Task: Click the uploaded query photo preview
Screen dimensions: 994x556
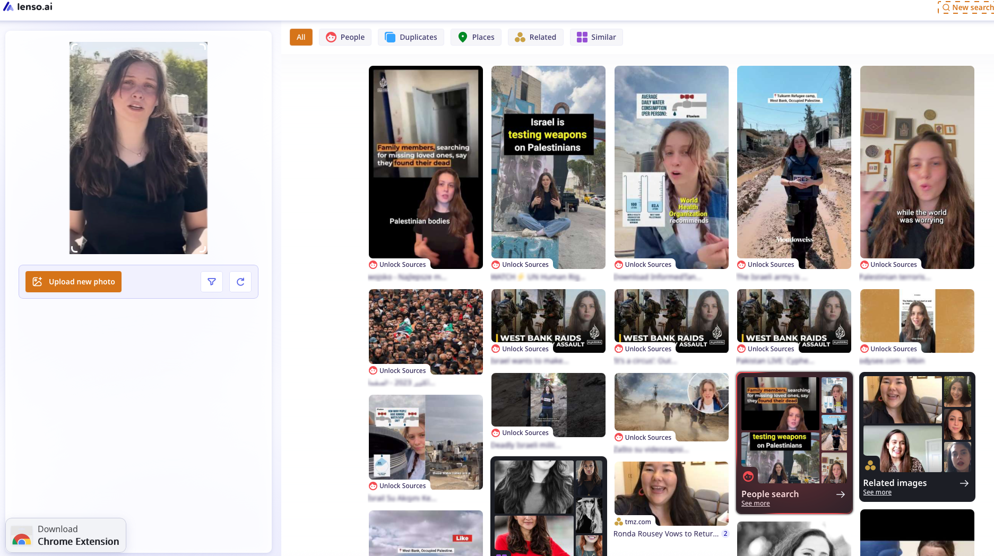Action: [139, 148]
